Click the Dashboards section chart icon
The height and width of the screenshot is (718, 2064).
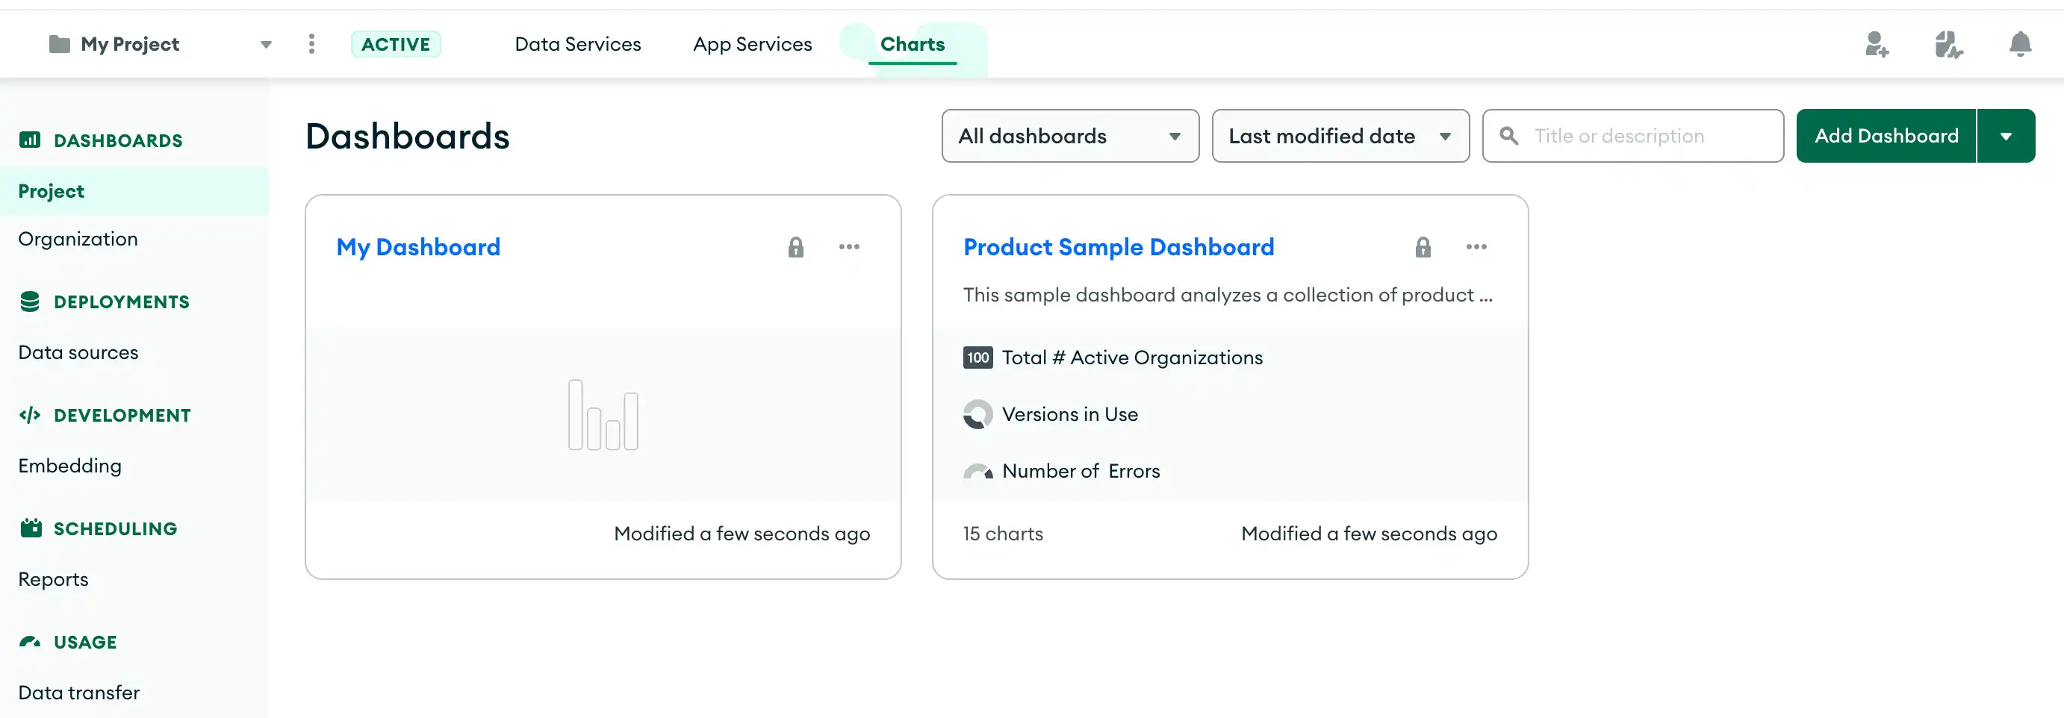click(30, 140)
